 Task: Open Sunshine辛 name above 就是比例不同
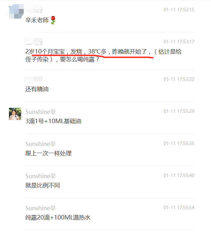(40, 176)
